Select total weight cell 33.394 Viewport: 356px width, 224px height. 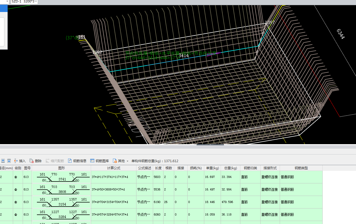(230, 177)
